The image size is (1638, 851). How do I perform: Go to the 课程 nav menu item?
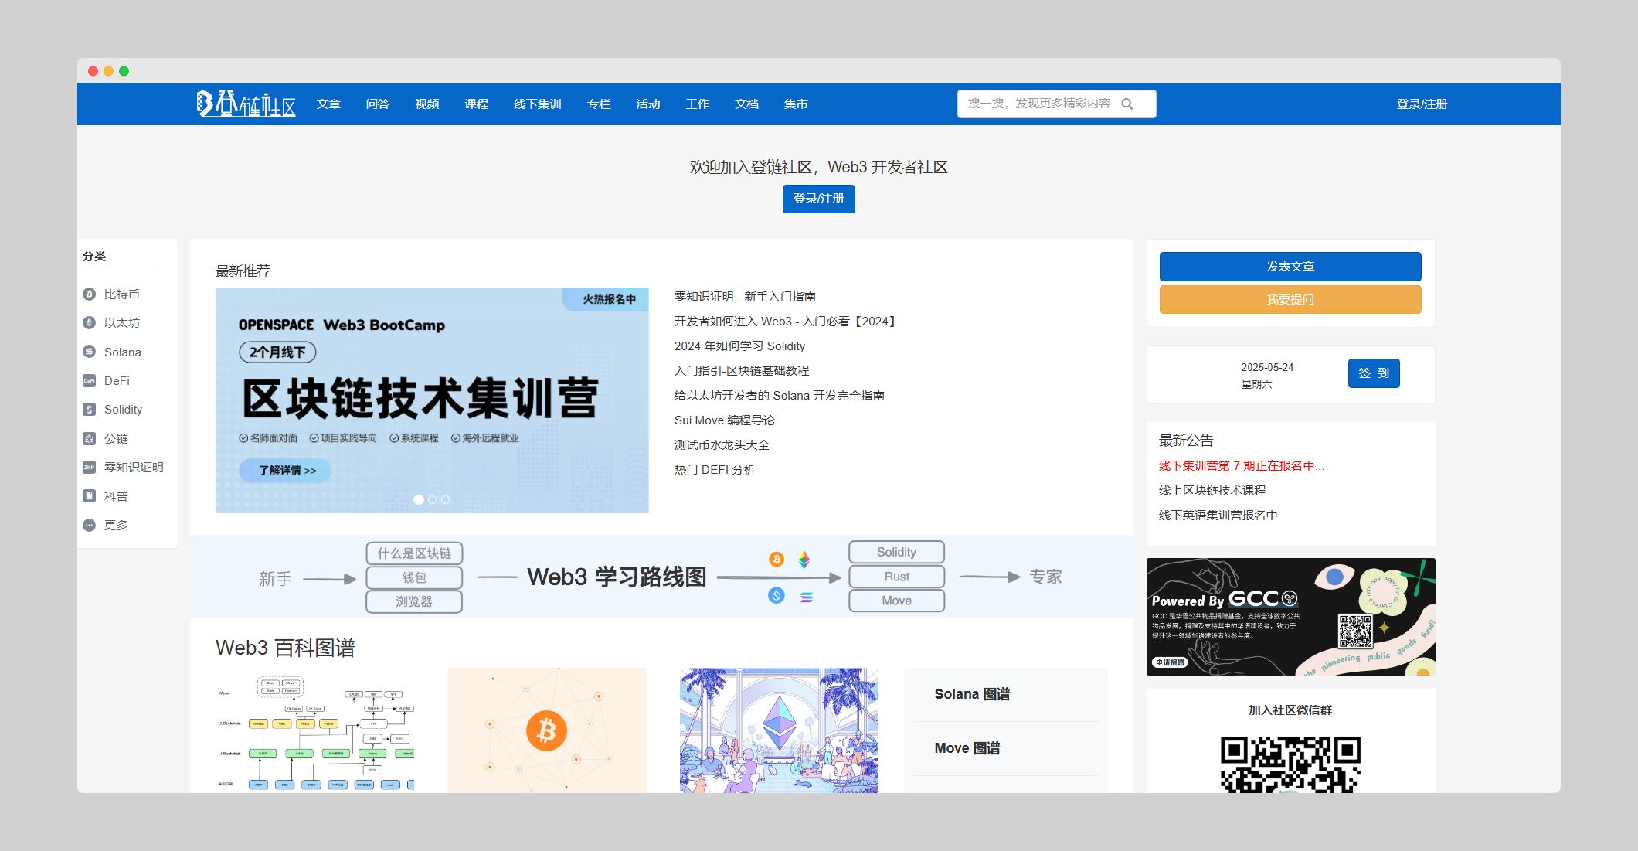(476, 104)
